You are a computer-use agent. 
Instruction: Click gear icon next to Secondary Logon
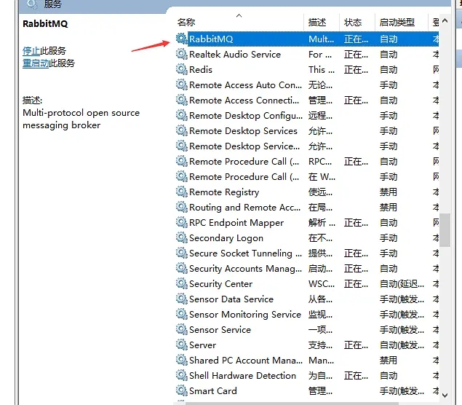coord(181,238)
